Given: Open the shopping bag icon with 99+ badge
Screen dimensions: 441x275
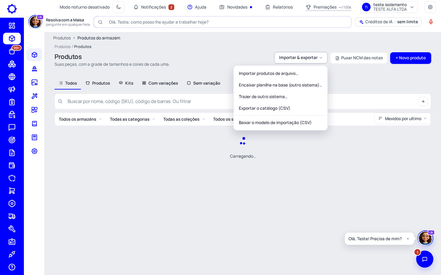Looking at the screenshot, I should coord(12,51).
